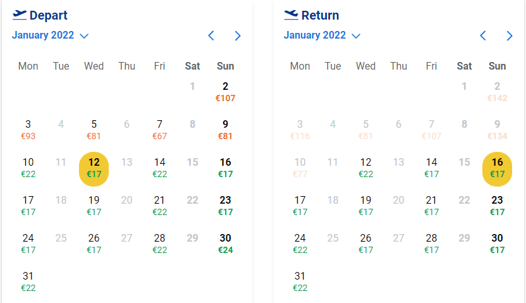Viewport: 526px width, 303px height.
Task: Select return date 12 priced €22
Action: pyautogui.click(x=365, y=168)
